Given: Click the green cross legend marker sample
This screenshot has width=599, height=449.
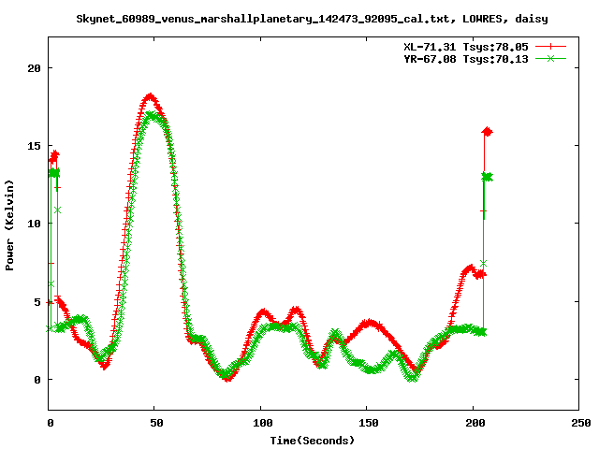Looking at the screenshot, I should click(x=550, y=58).
